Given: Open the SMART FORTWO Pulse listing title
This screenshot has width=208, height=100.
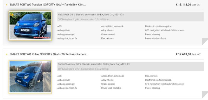Looking at the screenshot, I should (x=49, y=54).
